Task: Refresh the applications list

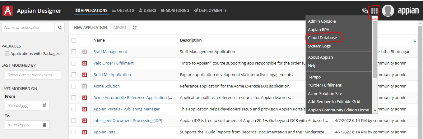Action: point(135,28)
